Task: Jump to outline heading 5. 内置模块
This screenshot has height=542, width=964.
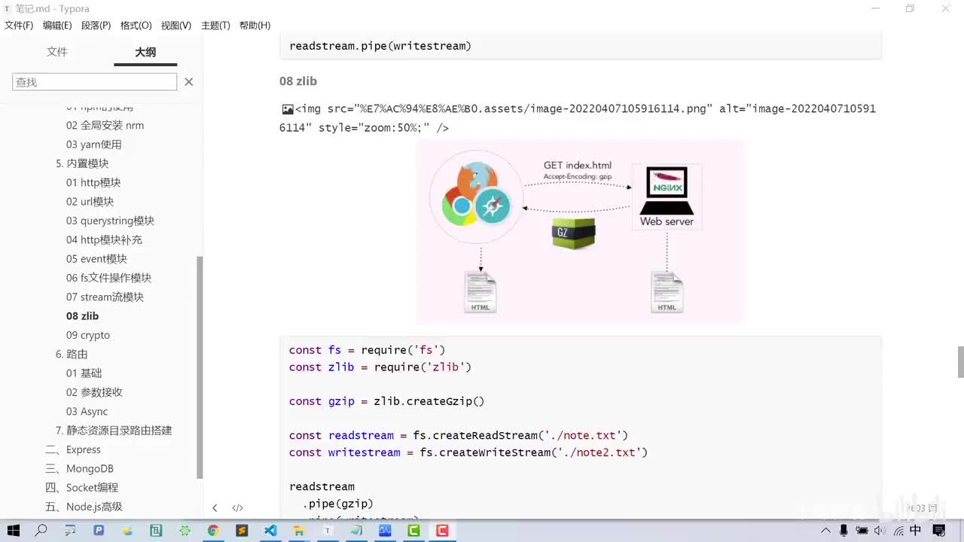Action: click(82, 163)
